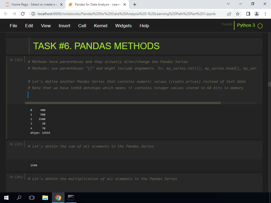The height and width of the screenshot is (203, 271).
Task: Click the In [23]: prompt label
Action: click(16, 144)
